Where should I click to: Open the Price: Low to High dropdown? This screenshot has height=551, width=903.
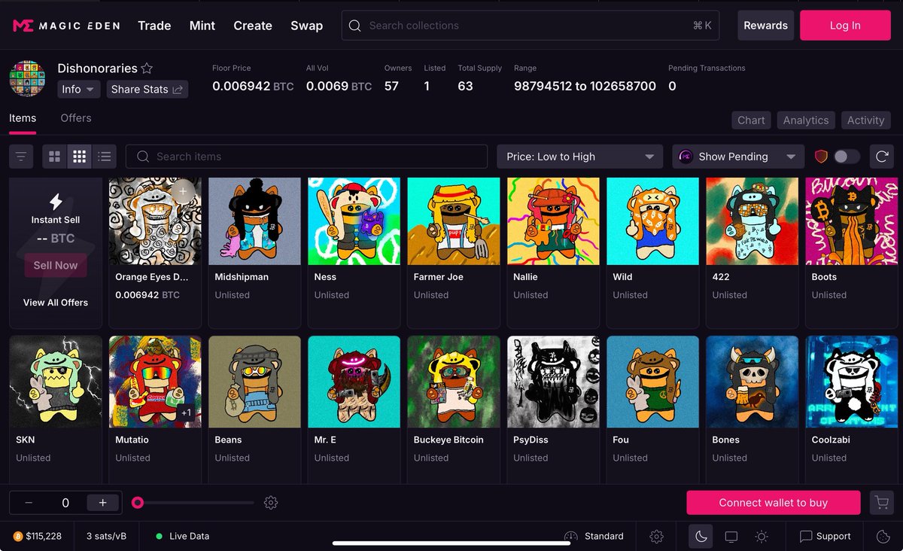click(579, 156)
